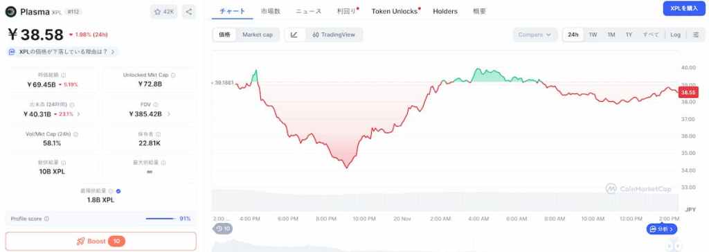Screen dimensions: 709x252
Task: Click the AI icon in XPL price question
Action: pyautogui.click(x=12, y=51)
